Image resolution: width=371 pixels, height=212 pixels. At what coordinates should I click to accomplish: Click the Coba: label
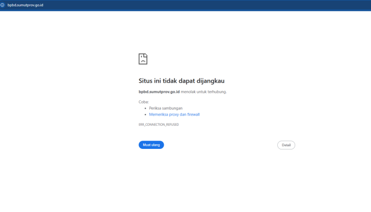click(144, 102)
